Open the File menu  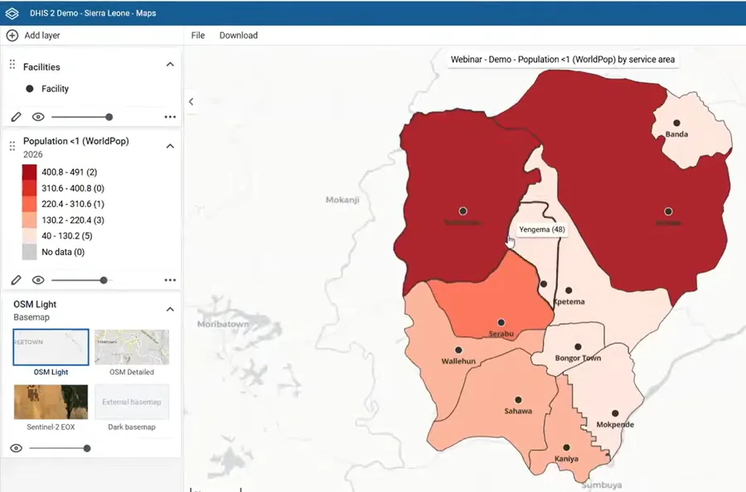click(x=198, y=35)
